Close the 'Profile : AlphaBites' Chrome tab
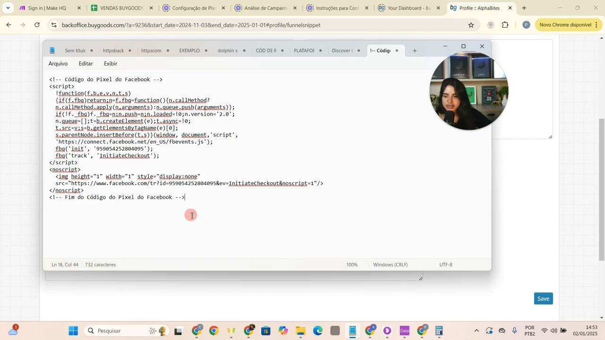Viewport: 605px width, 340px height. [x=510, y=8]
